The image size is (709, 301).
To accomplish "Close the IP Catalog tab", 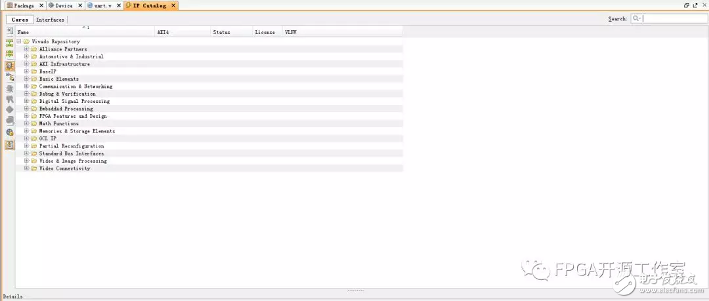I will pyautogui.click(x=173, y=5).
